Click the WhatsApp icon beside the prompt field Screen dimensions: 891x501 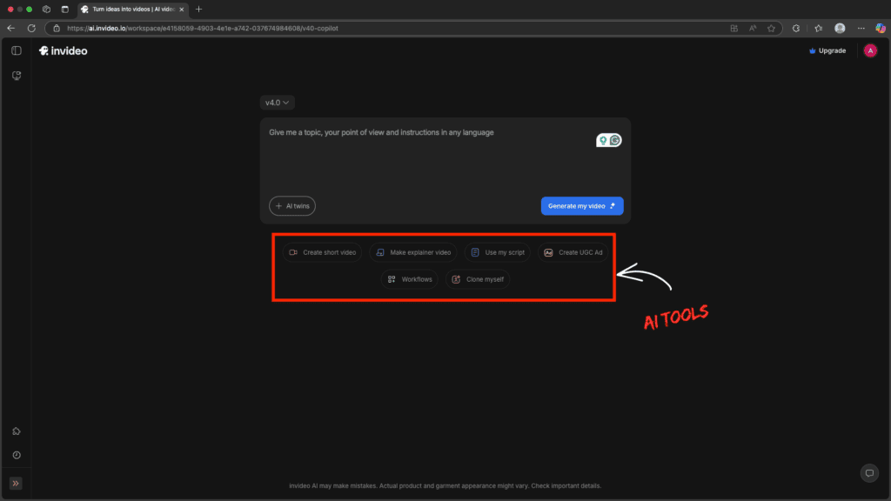pos(615,139)
